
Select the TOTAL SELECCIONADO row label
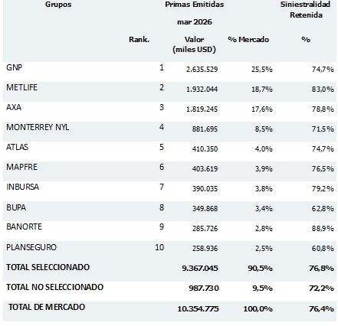point(48,267)
